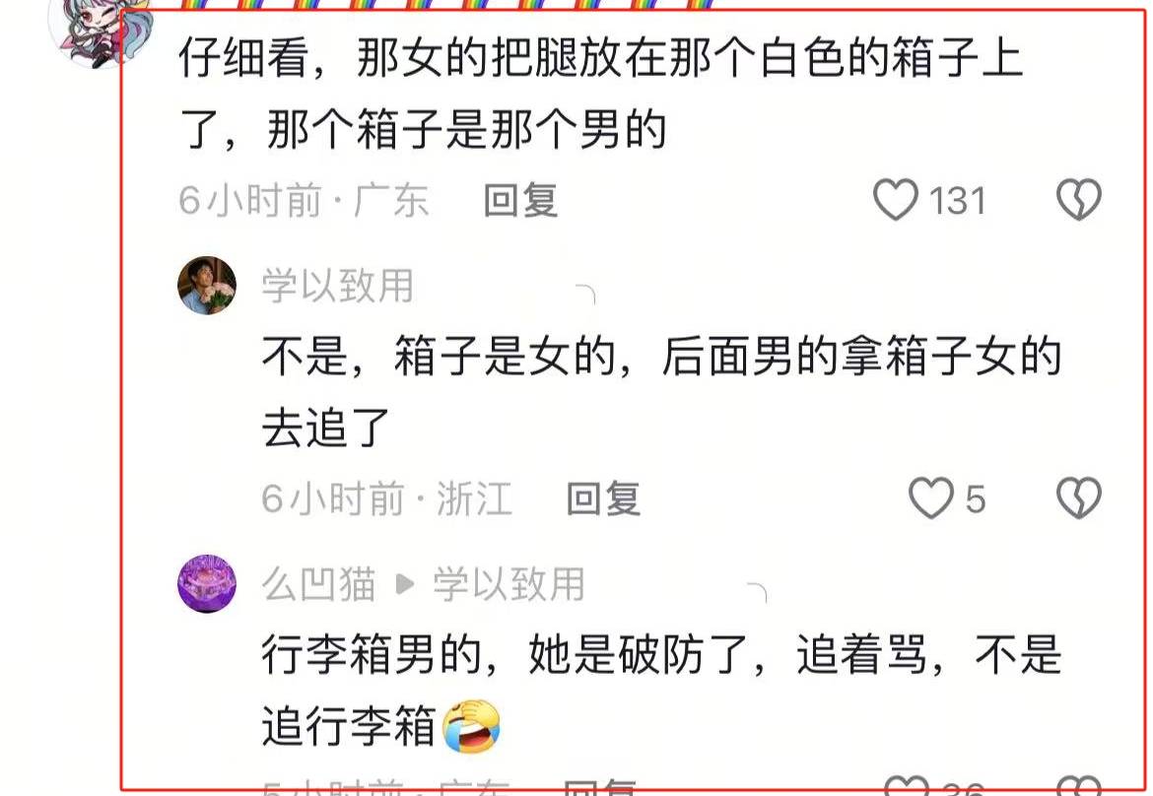This screenshot has width=1153, height=796.
Task: Open 么凹猫 username link
Action: [319, 583]
